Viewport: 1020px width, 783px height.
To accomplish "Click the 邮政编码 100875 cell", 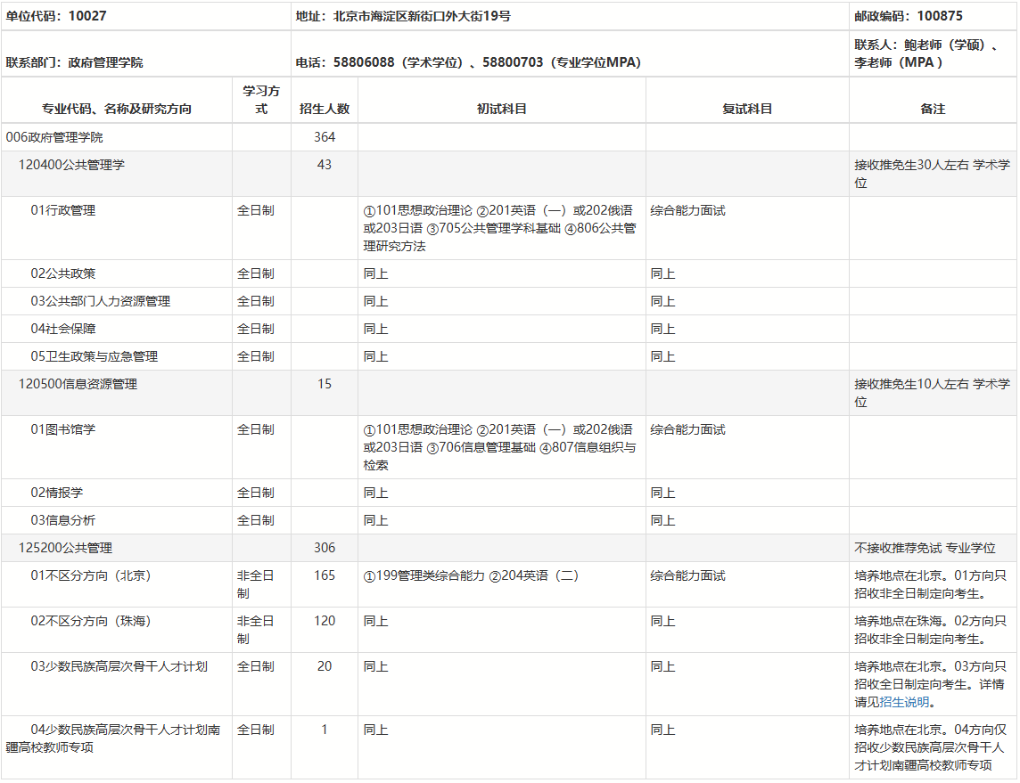I will coord(908,16).
